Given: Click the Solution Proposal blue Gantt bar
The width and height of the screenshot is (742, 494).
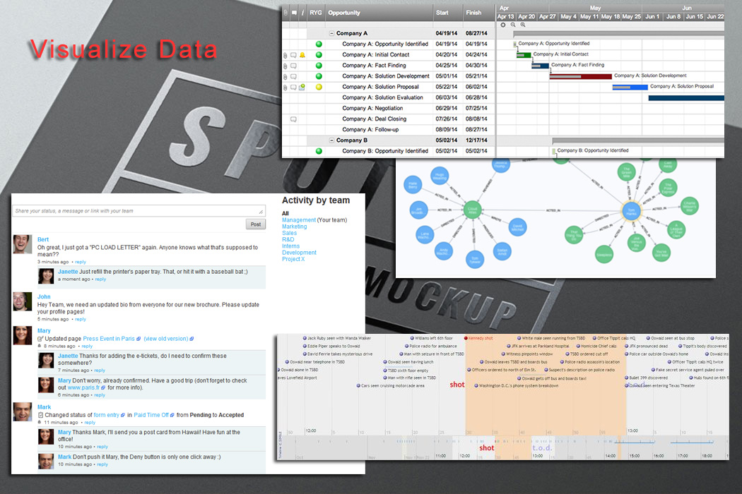Looking at the screenshot, I should point(630,88).
